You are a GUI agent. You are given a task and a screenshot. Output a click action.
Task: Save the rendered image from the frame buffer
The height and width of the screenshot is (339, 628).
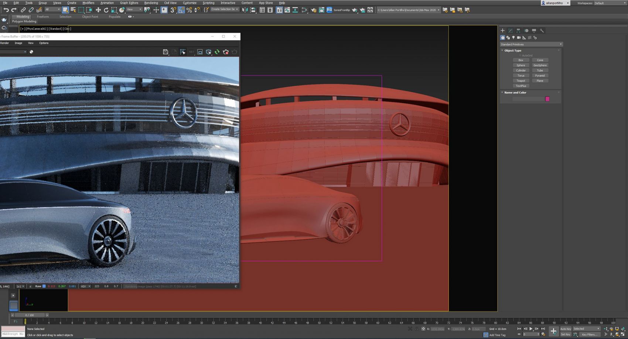pos(165,52)
